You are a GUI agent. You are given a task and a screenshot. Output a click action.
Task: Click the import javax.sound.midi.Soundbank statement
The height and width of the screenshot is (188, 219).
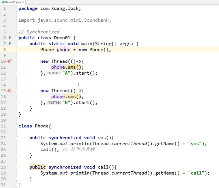coord(65,20)
